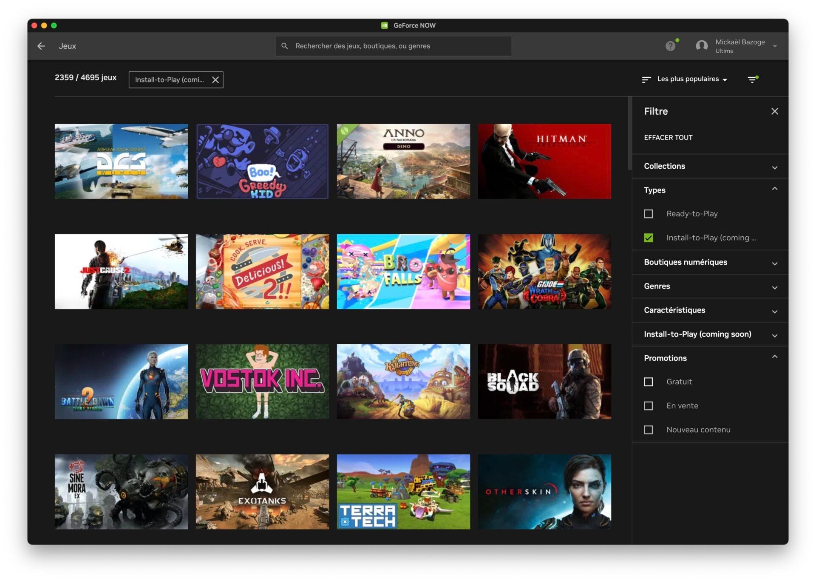Open Cook, Serve, Delicious! 2 tile
Screen dimensions: 816x581
click(262, 272)
